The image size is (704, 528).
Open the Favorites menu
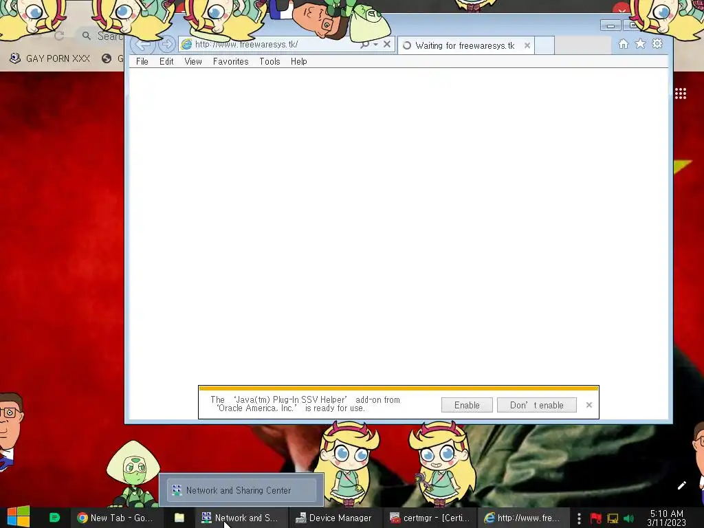point(230,61)
